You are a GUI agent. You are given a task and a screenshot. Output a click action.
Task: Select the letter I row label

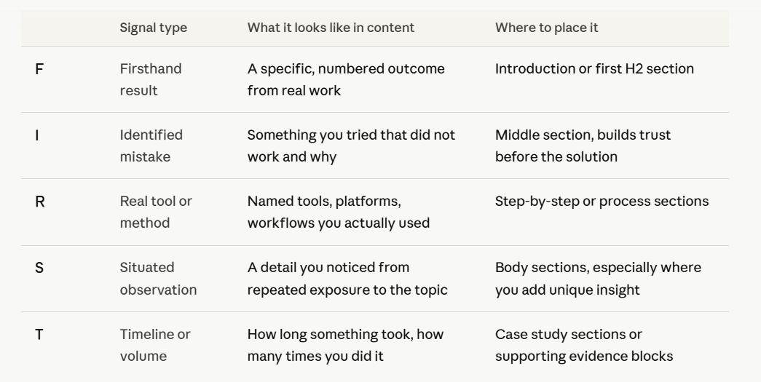click(x=37, y=136)
